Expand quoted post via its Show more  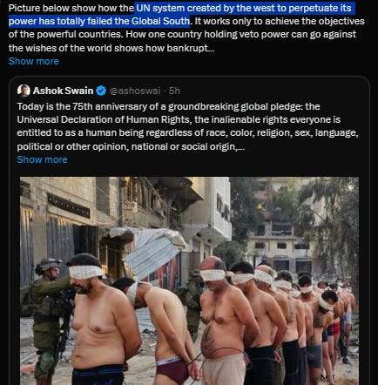[x=42, y=159]
